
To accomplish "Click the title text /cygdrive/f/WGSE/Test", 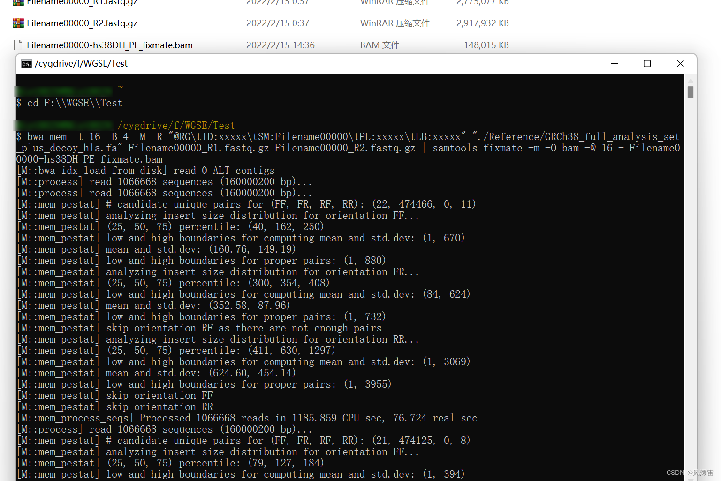I will (x=81, y=63).
